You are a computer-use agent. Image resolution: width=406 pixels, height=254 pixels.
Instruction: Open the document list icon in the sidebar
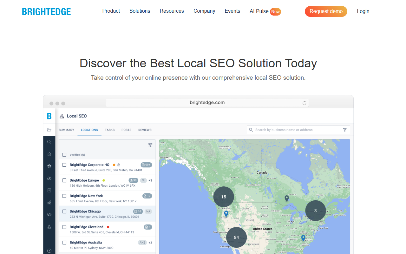(49, 190)
